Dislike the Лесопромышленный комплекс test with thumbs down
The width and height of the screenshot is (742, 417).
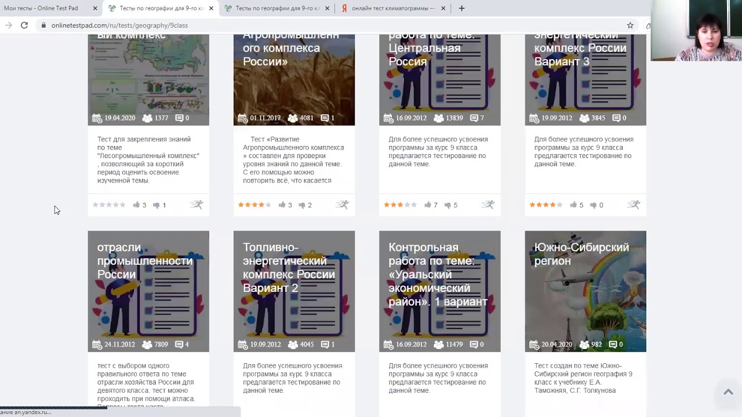[156, 205]
